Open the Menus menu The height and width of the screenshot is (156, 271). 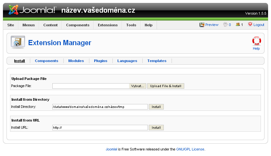pyautogui.click(x=29, y=25)
